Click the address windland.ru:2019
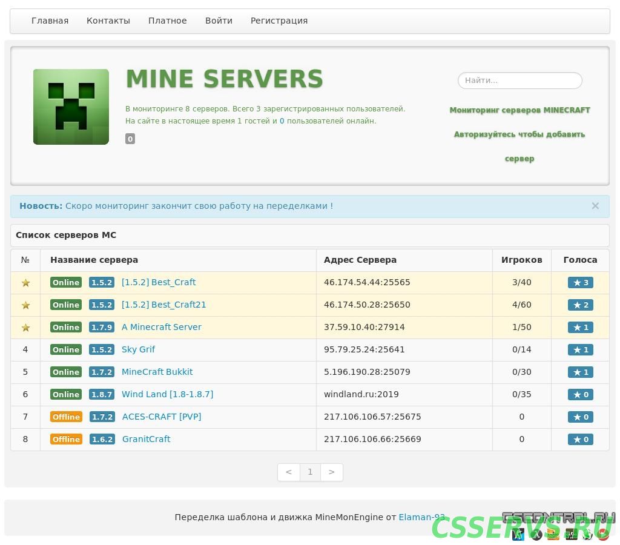The width and height of the screenshot is (620, 545). [361, 394]
